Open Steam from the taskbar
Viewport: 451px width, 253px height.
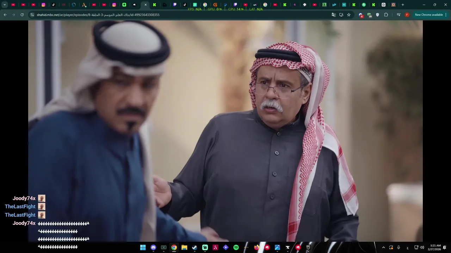[194, 247]
